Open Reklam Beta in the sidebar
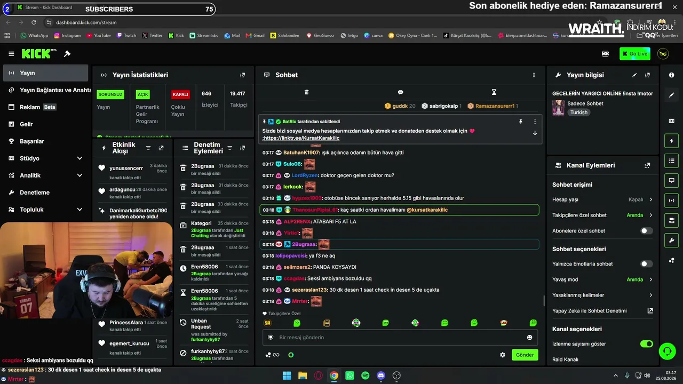Viewport: 683px width, 384px height. (45, 107)
